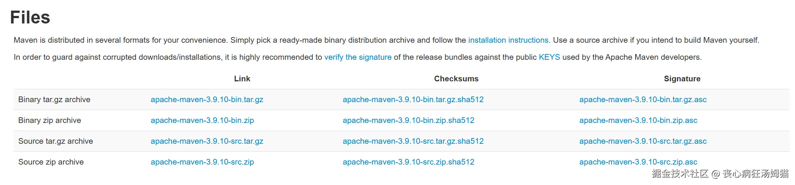Download apache-maven-3.9.10-src.tar.gz

coord(207,141)
